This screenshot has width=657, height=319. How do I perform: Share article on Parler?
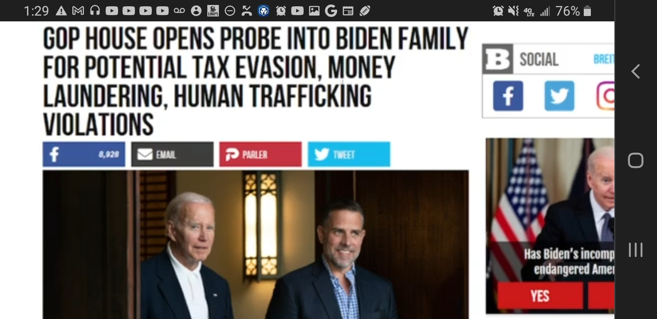point(260,154)
